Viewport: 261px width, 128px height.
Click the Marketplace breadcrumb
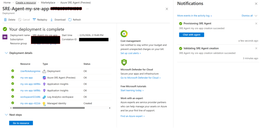pos(48,3)
